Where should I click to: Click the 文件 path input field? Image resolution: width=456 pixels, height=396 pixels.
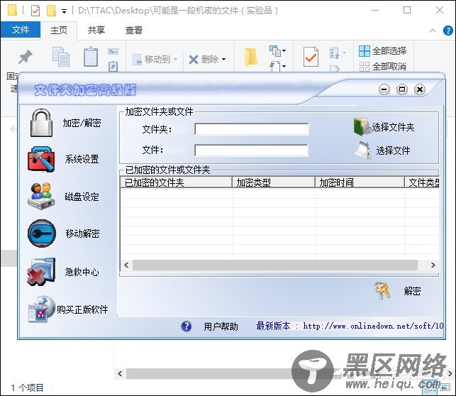click(x=252, y=150)
